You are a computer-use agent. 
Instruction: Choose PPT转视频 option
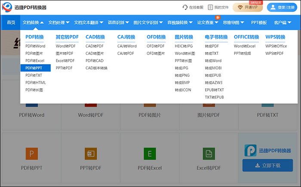point(243,53)
